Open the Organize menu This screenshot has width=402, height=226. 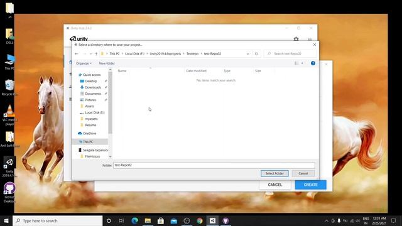pyautogui.click(x=84, y=63)
